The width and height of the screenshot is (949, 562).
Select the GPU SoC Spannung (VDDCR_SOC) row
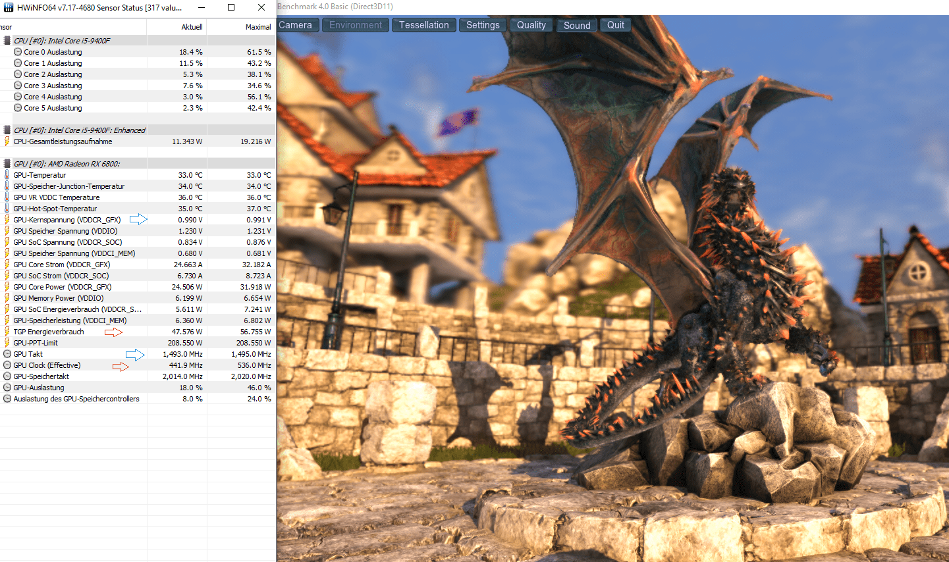tap(138, 242)
